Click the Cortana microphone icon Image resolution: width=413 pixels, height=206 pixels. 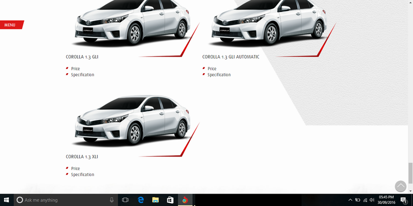tap(112, 200)
